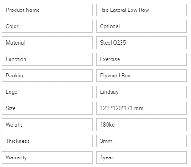Select the 180kg weight value cell
Image resolution: width=191 pixels, height=167 pixels.
click(x=142, y=125)
